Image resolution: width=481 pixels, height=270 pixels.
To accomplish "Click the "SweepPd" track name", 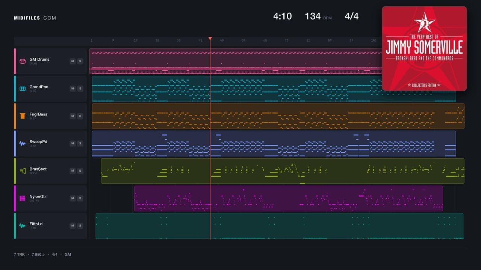I will tap(38, 141).
